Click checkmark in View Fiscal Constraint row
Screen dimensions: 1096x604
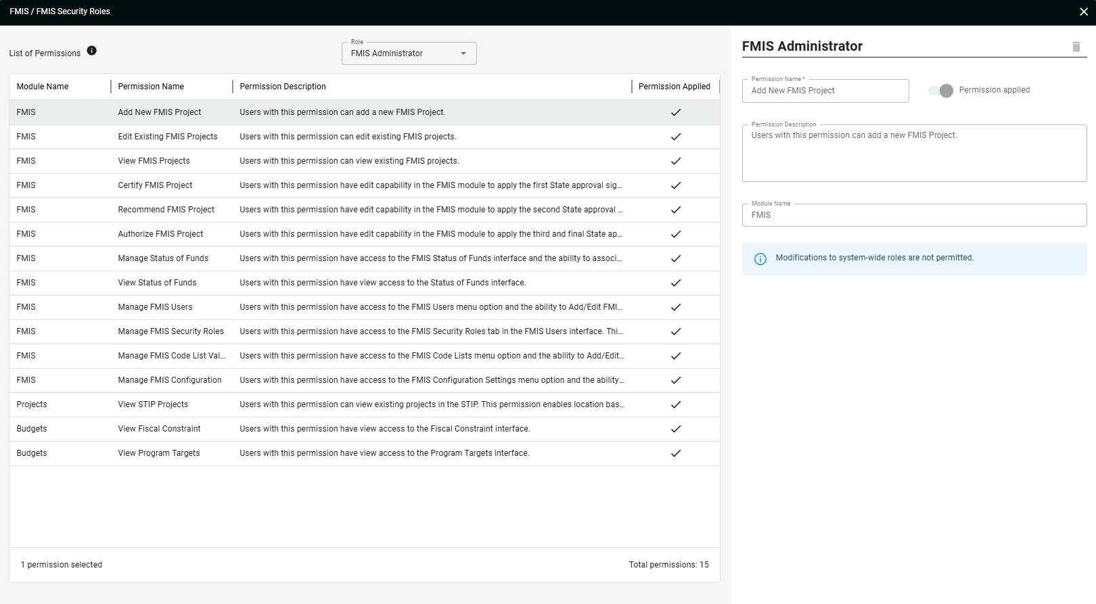pyautogui.click(x=676, y=429)
